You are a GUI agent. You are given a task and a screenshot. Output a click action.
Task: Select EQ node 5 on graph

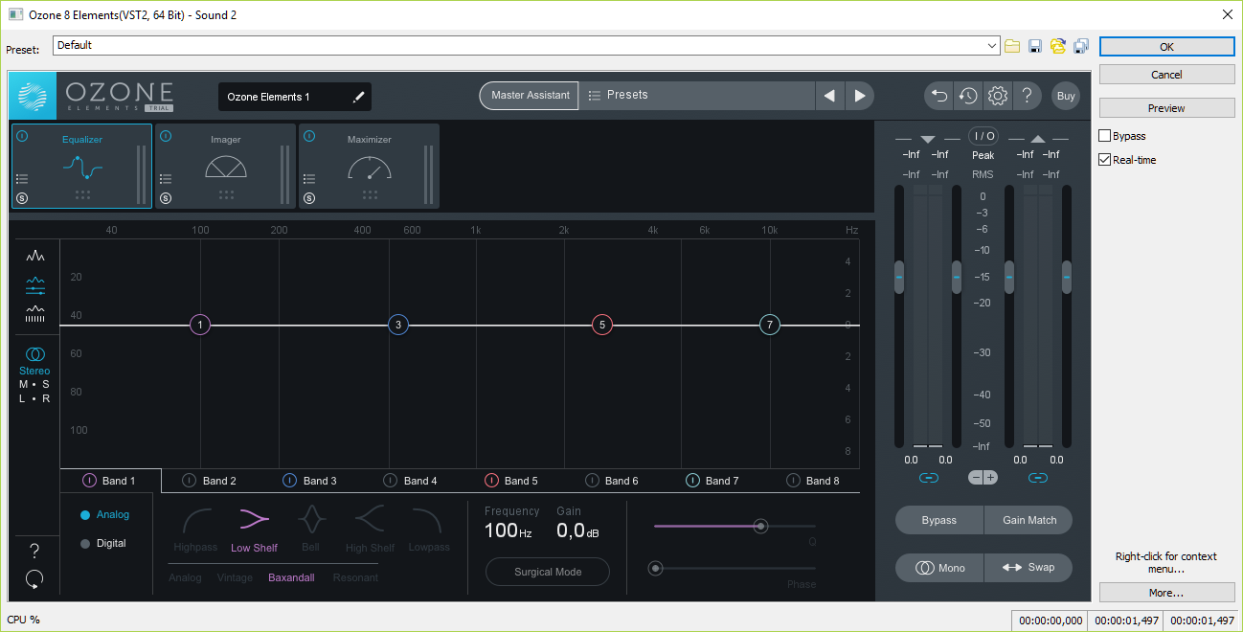click(601, 325)
